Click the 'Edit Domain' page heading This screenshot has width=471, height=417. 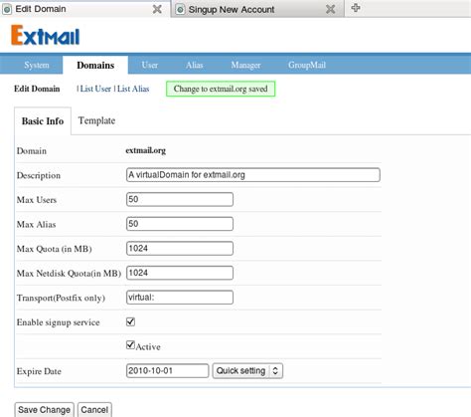click(37, 89)
